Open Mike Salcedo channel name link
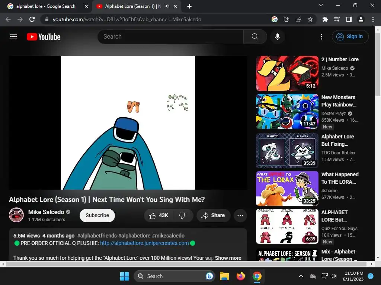This screenshot has height=285, width=381. click(46, 212)
